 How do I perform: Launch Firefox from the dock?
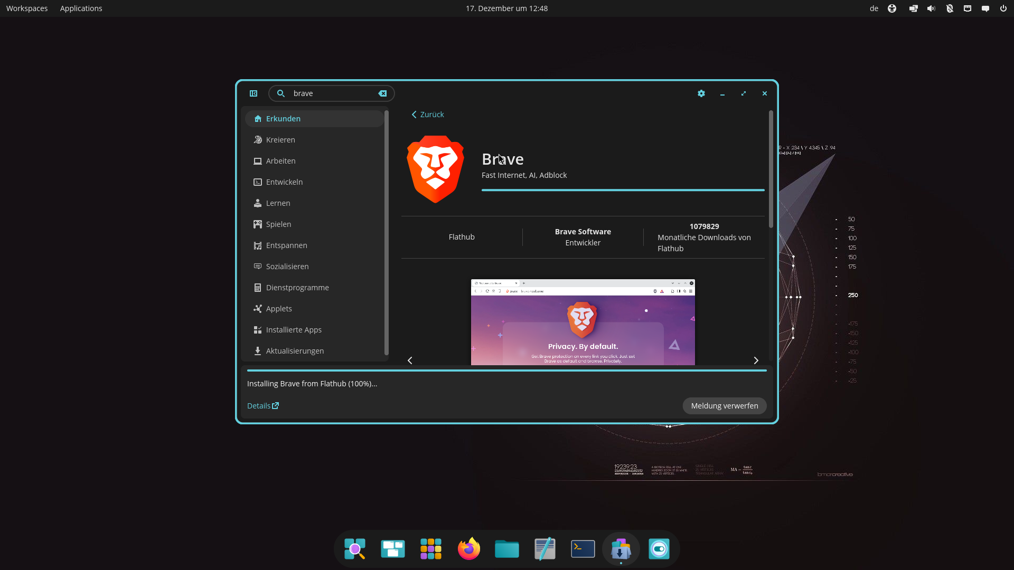(469, 549)
